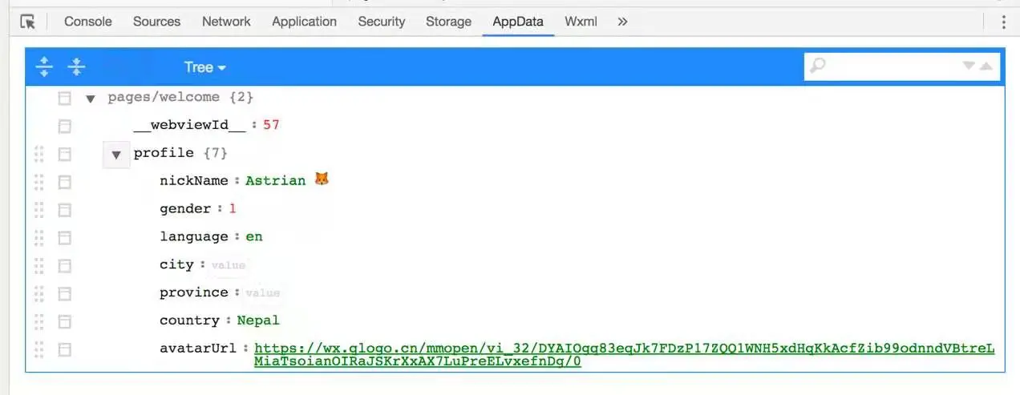
Task: Open the DevTools three-dot options menu
Action: point(1003,22)
